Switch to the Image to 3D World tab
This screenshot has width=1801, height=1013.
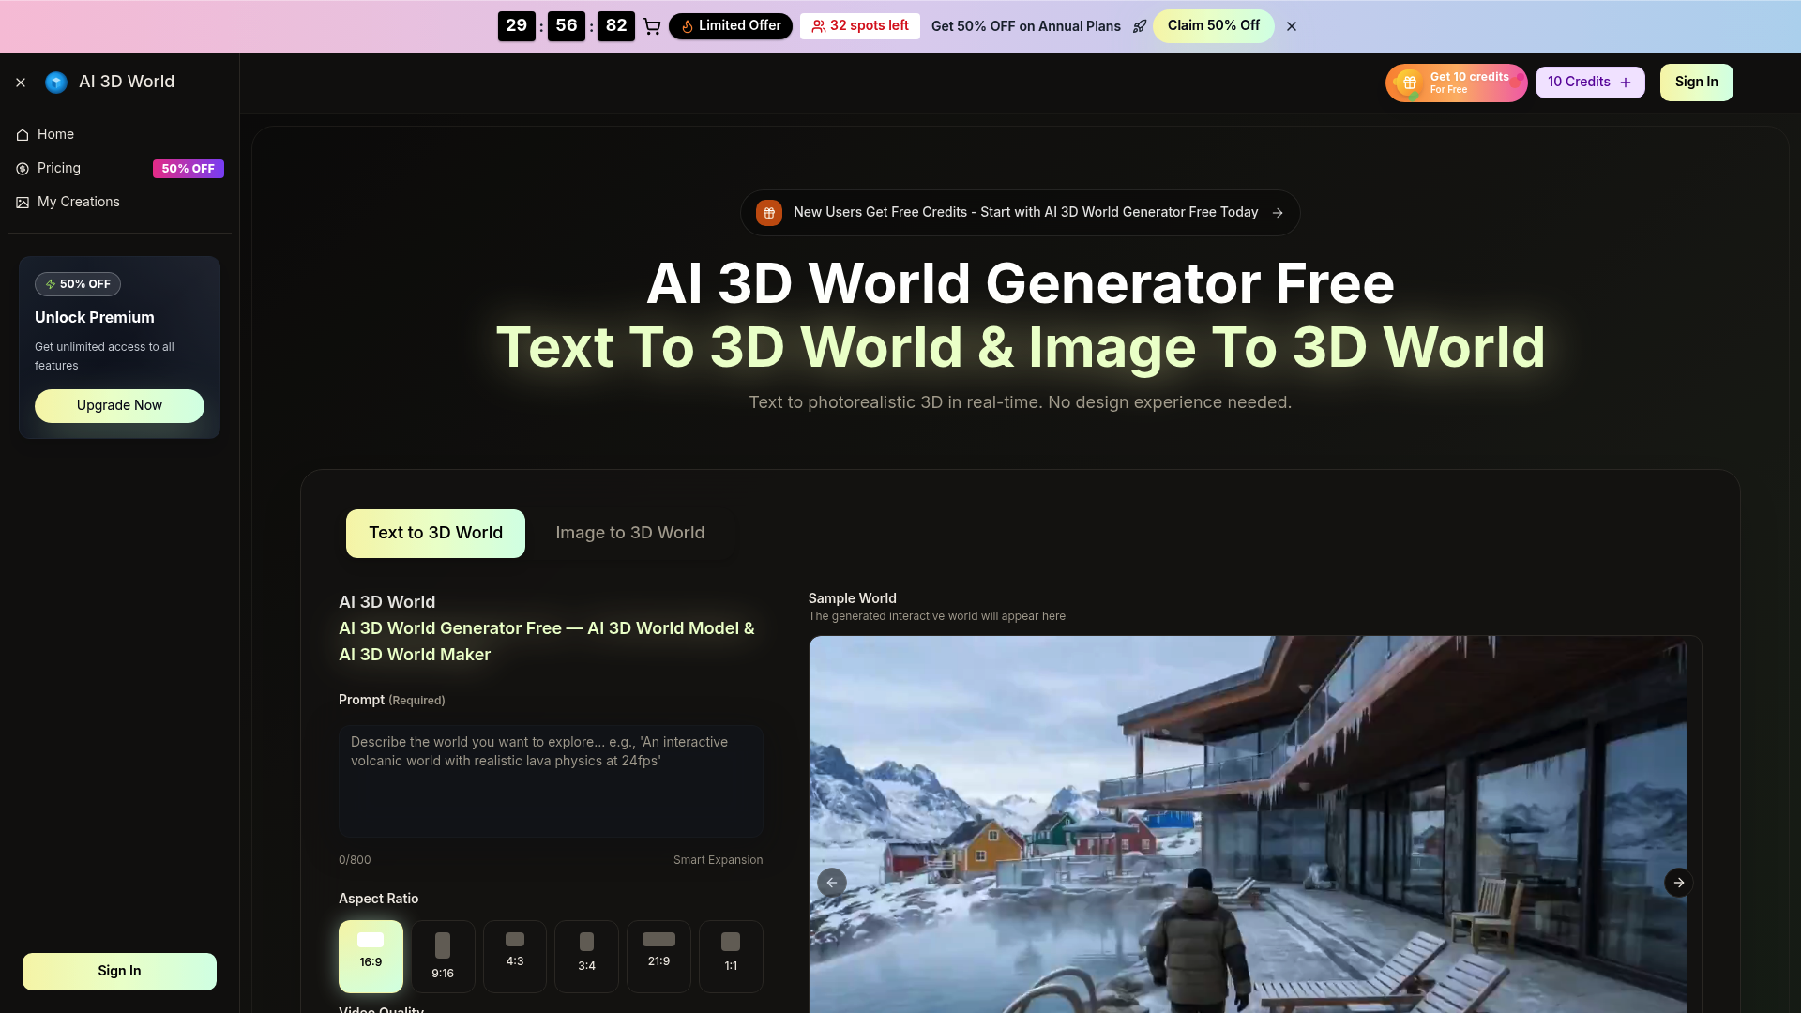coord(629,533)
